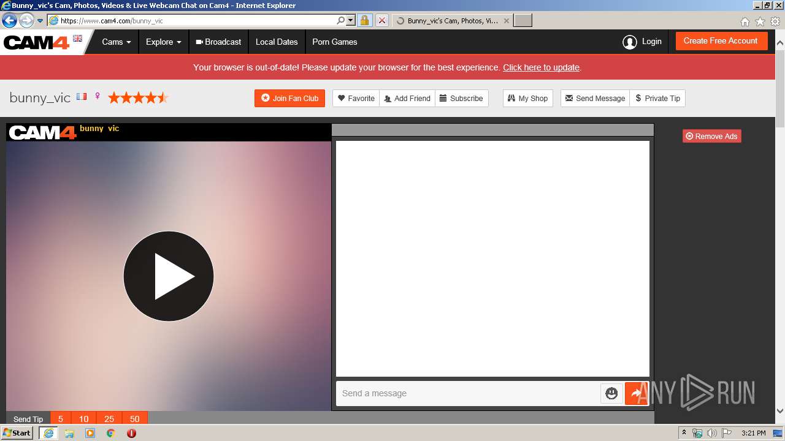785x441 pixels.
Task: Open the UK flag language selector
Action: 77,39
